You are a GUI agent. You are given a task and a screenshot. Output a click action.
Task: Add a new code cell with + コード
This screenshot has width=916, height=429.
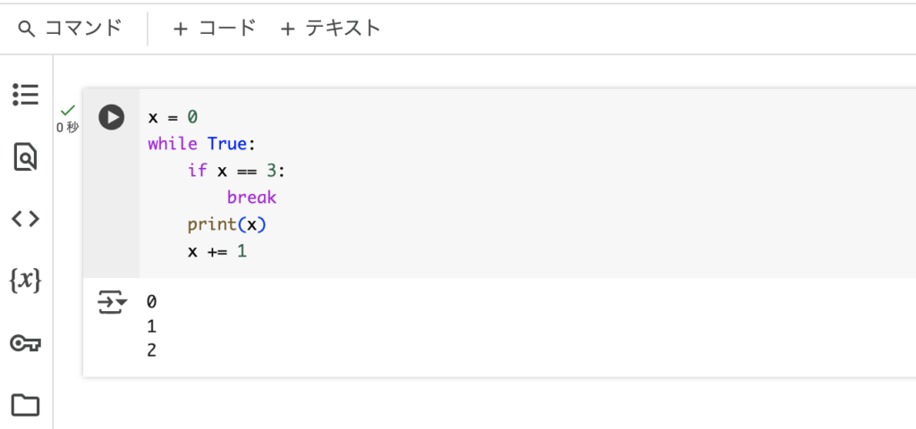click(x=215, y=28)
